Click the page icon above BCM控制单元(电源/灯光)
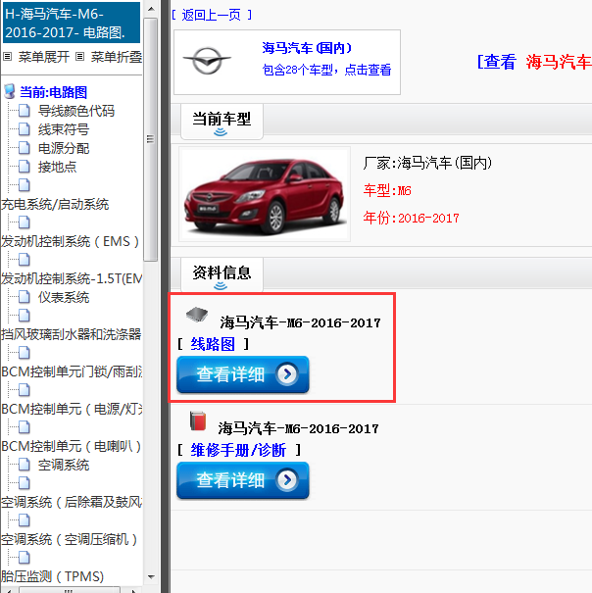This screenshot has height=593, width=592. (25, 390)
